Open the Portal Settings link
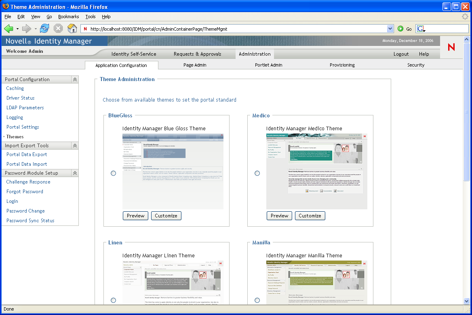Viewport: 472px width, 315px height. click(x=23, y=127)
